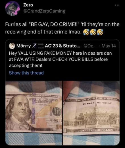125x148 pixels.
Task: Open the @GrandZeroGaming handle link
Action: [44, 11]
